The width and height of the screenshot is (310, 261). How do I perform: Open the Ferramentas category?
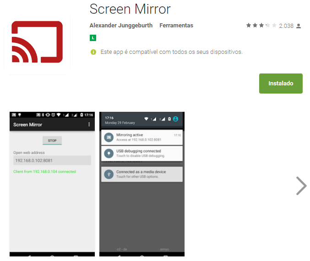176,26
